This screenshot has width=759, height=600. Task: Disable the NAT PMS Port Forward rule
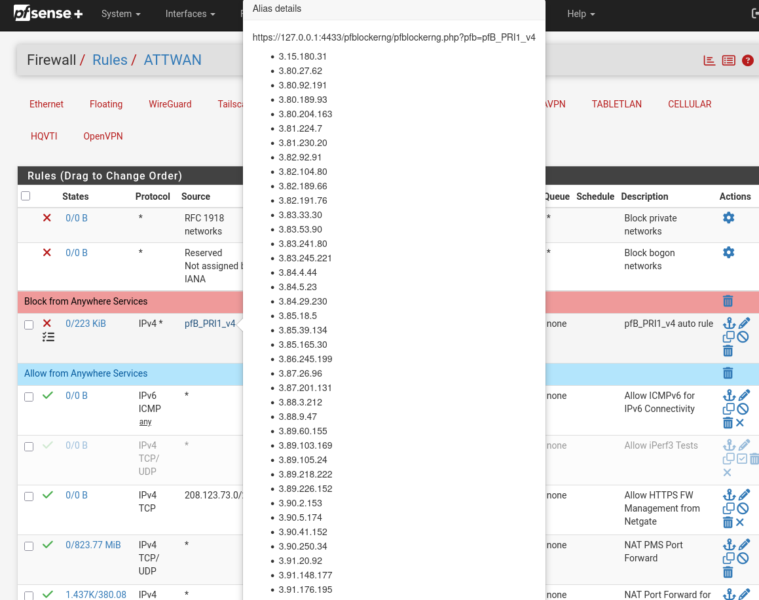click(x=743, y=558)
